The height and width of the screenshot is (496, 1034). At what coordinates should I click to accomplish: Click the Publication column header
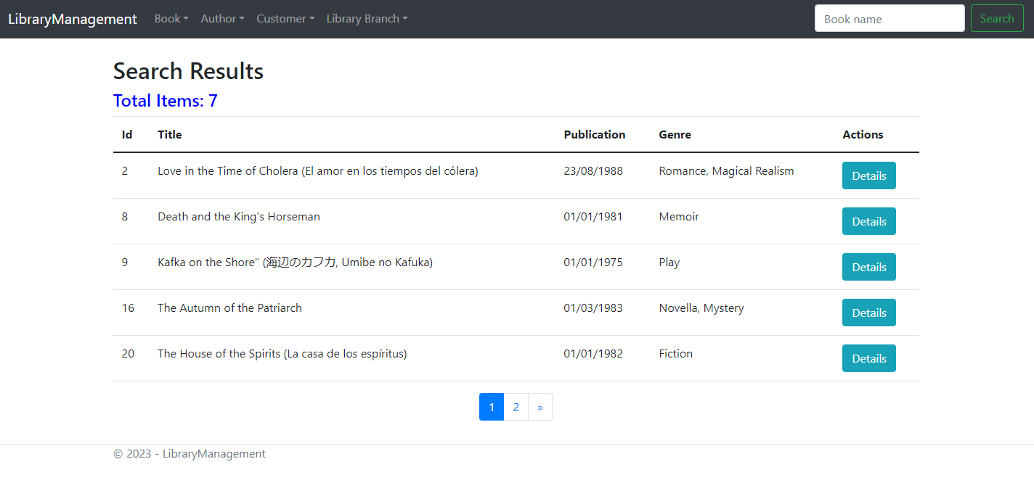594,134
